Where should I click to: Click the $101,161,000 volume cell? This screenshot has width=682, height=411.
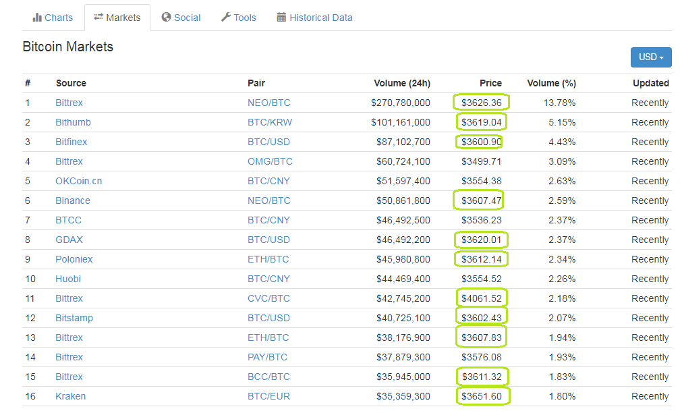pyautogui.click(x=400, y=122)
